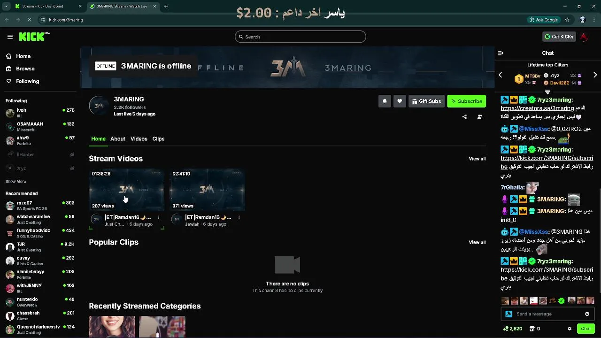
Task: Open the hamburger sidebar menu
Action: click(10, 37)
